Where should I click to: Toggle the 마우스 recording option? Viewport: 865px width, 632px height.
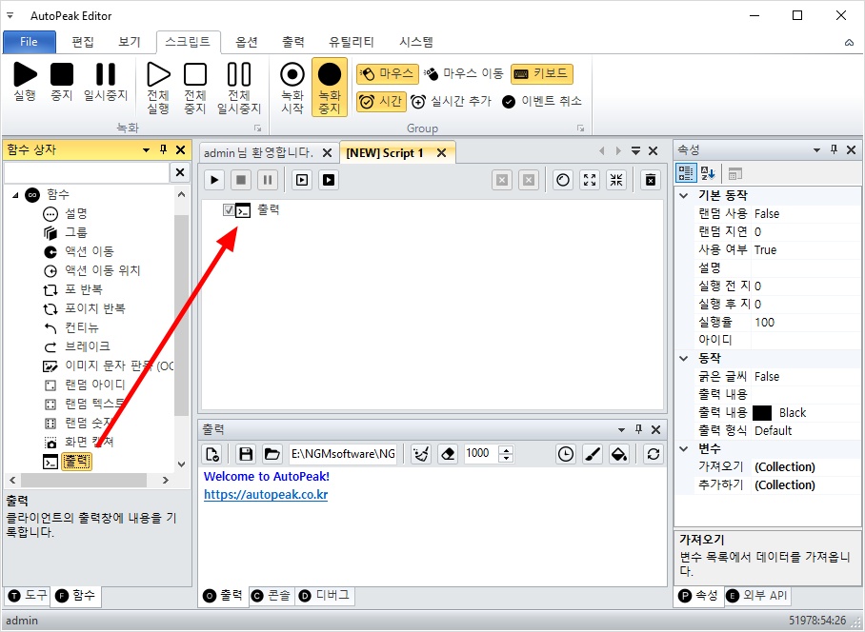point(388,74)
